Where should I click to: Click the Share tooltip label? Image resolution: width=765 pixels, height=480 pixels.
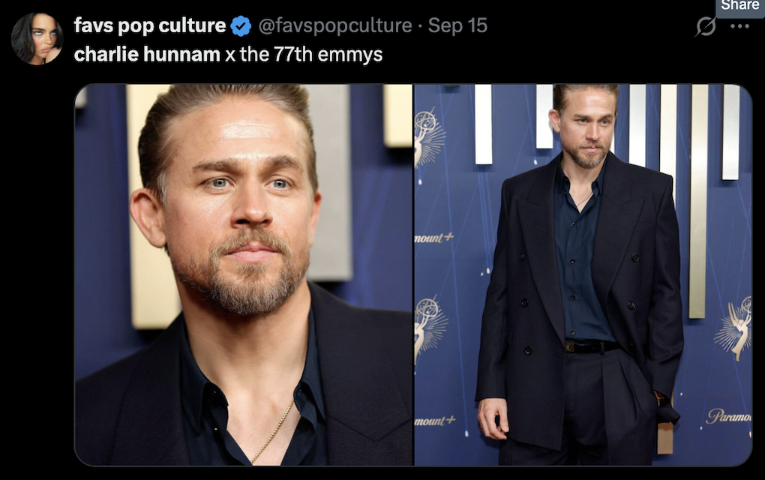click(x=739, y=6)
